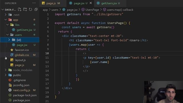Image resolution: width=183 pixels, height=103 pixels.
Task: Click the webcam overlay thumbnail
Action: 164,92
